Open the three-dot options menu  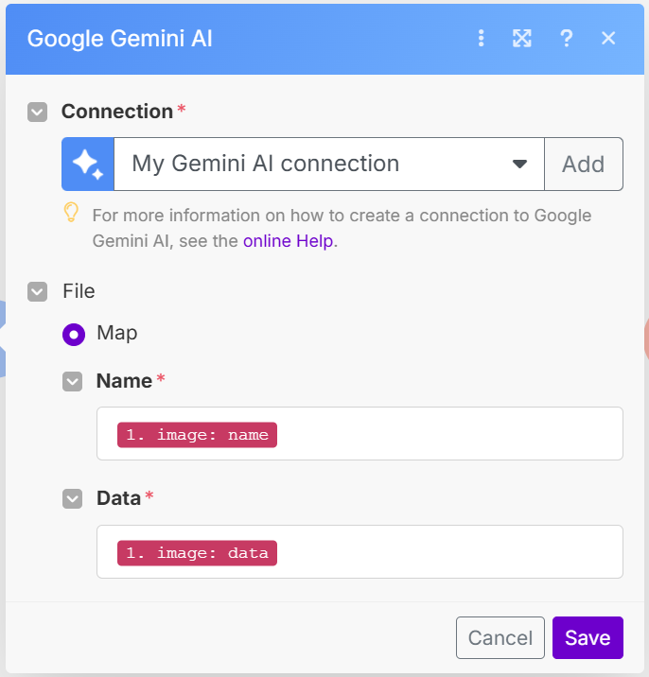pos(482,38)
